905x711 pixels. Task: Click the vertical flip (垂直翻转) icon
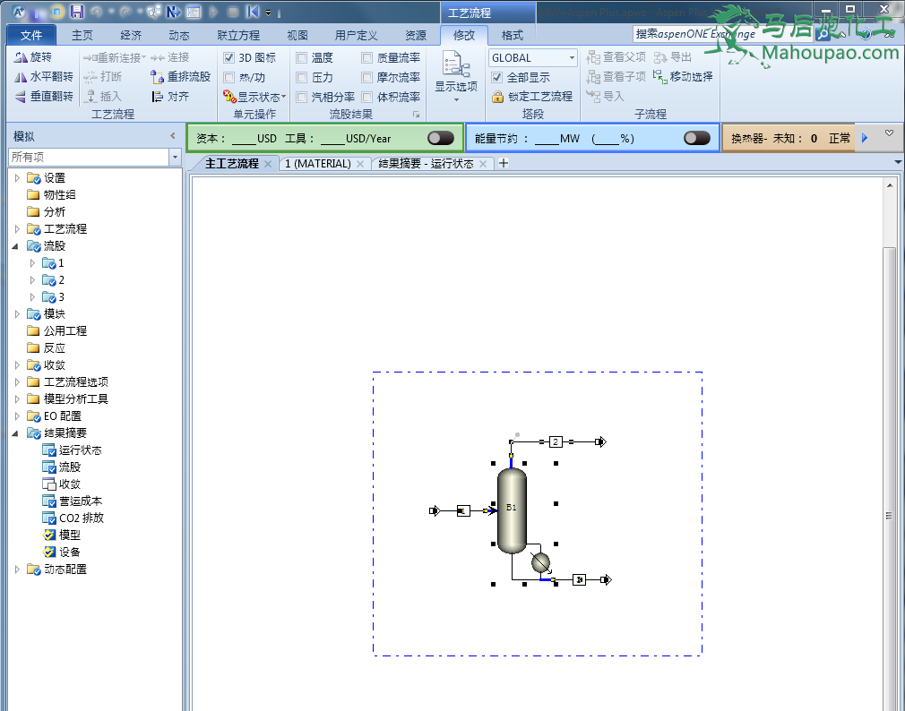click(x=22, y=97)
